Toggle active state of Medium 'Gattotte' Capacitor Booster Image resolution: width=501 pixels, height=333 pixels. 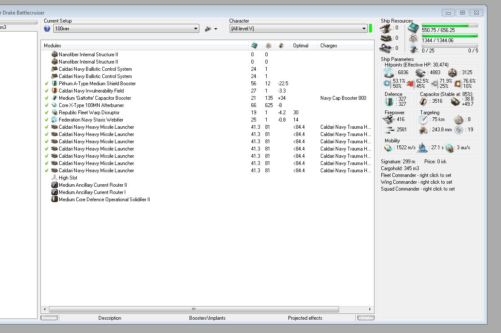point(47,98)
